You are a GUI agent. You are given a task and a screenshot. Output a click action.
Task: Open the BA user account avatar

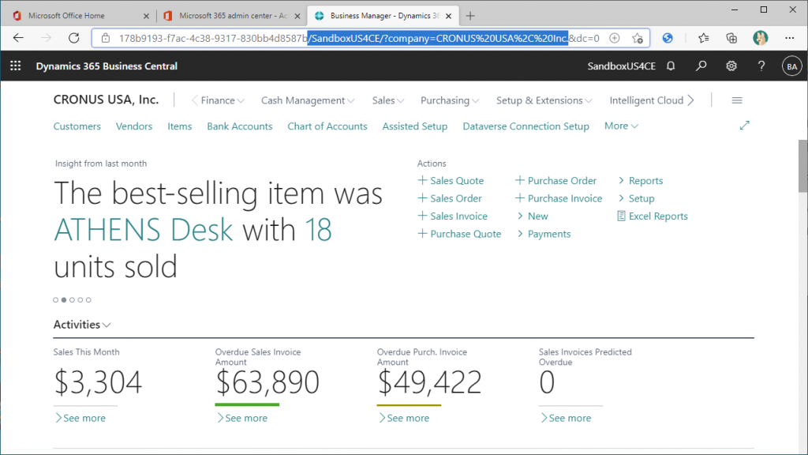(791, 66)
